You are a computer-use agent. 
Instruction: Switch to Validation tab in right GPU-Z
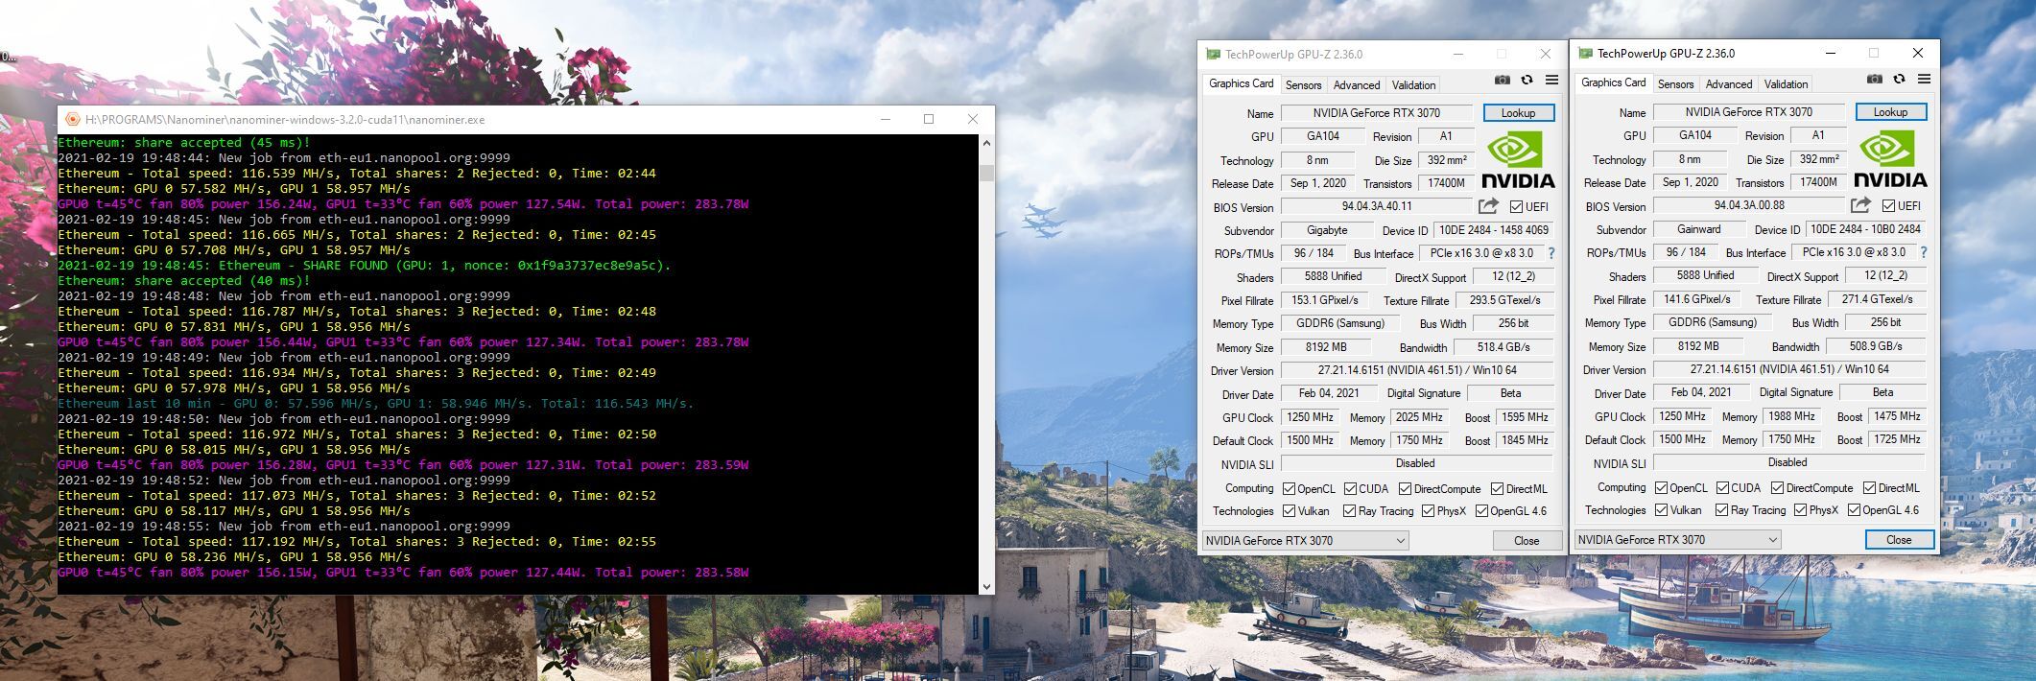point(1787,84)
